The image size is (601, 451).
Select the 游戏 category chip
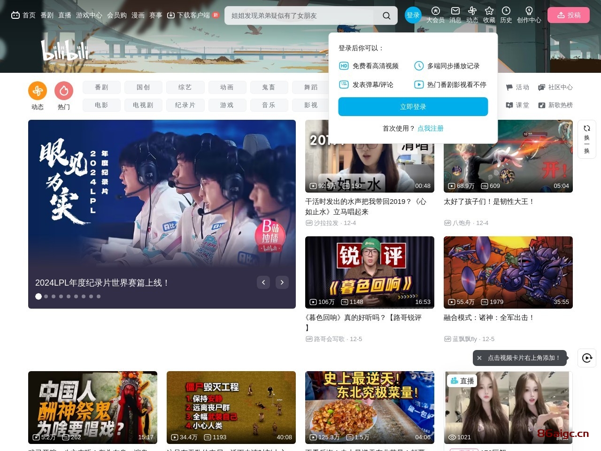[x=227, y=105]
